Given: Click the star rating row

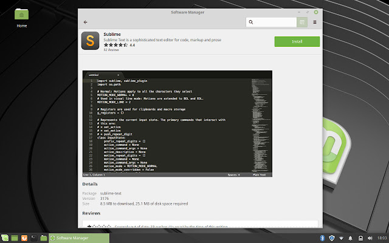Looking at the screenshot, I should pos(115,45).
